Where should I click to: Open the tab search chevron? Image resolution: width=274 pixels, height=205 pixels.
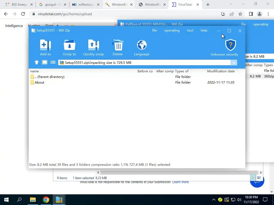coord(231,4)
